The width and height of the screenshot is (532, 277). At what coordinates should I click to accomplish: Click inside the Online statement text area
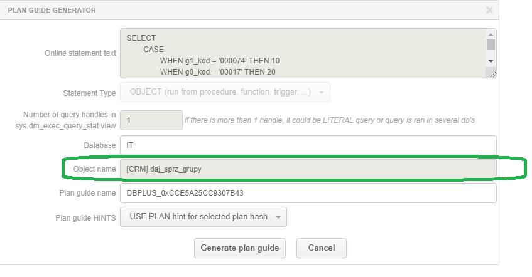pyautogui.click(x=303, y=53)
